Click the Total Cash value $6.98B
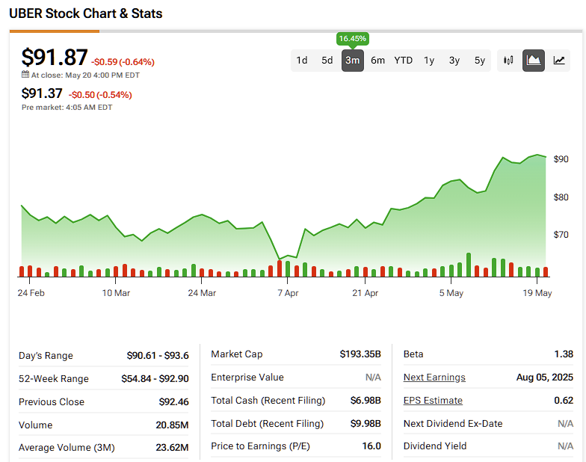586x462 pixels. click(366, 401)
